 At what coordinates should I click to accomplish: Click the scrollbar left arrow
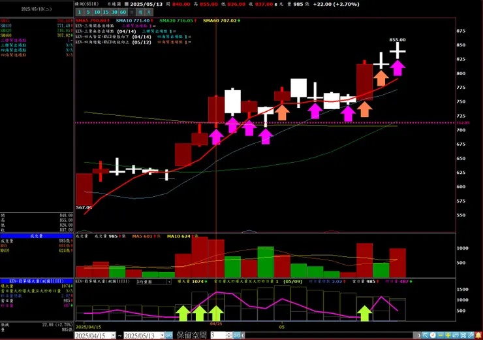(x=243, y=335)
